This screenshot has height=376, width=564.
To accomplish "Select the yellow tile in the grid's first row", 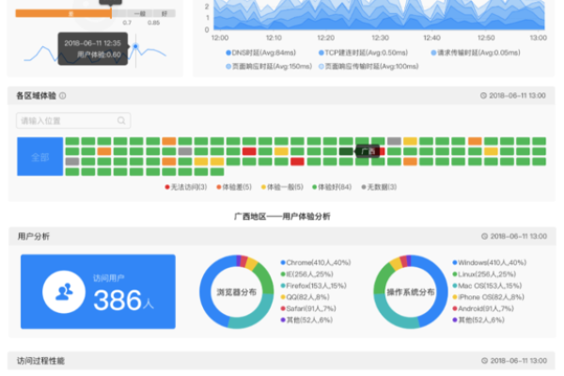I will pos(410,141).
